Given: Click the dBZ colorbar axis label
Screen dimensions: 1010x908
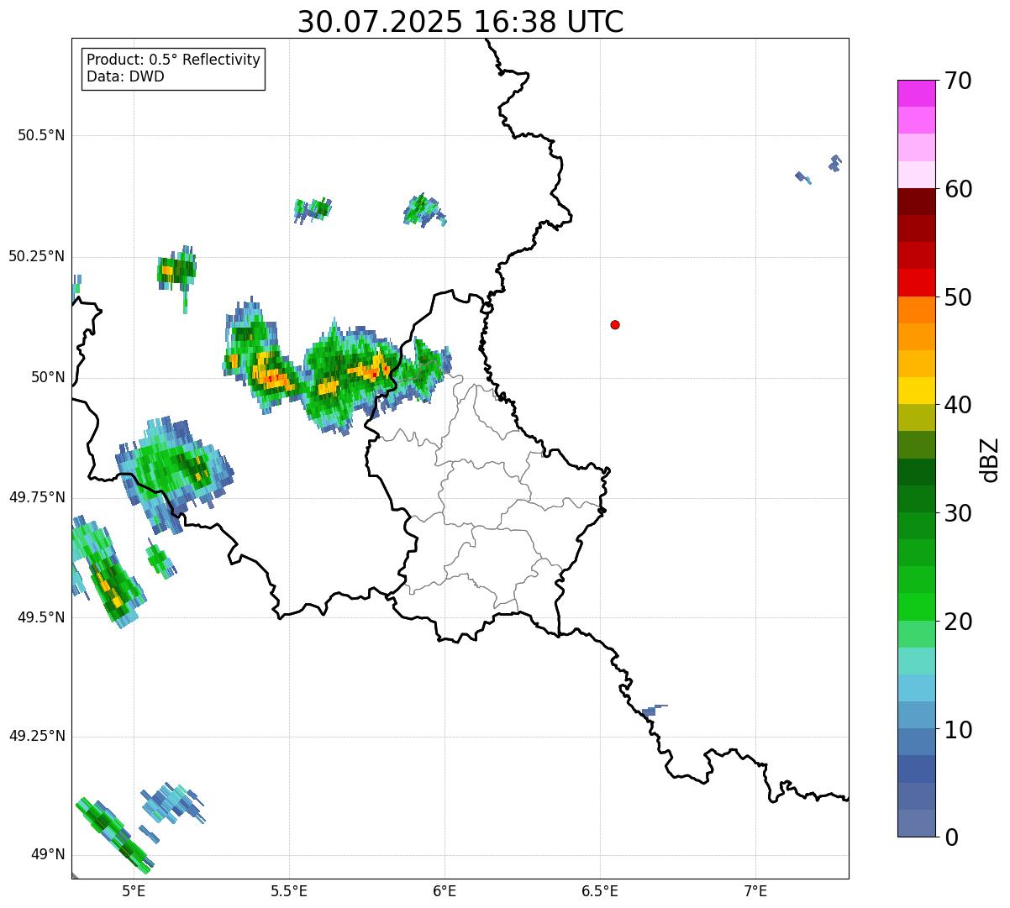Looking at the screenshot, I should (990, 459).
